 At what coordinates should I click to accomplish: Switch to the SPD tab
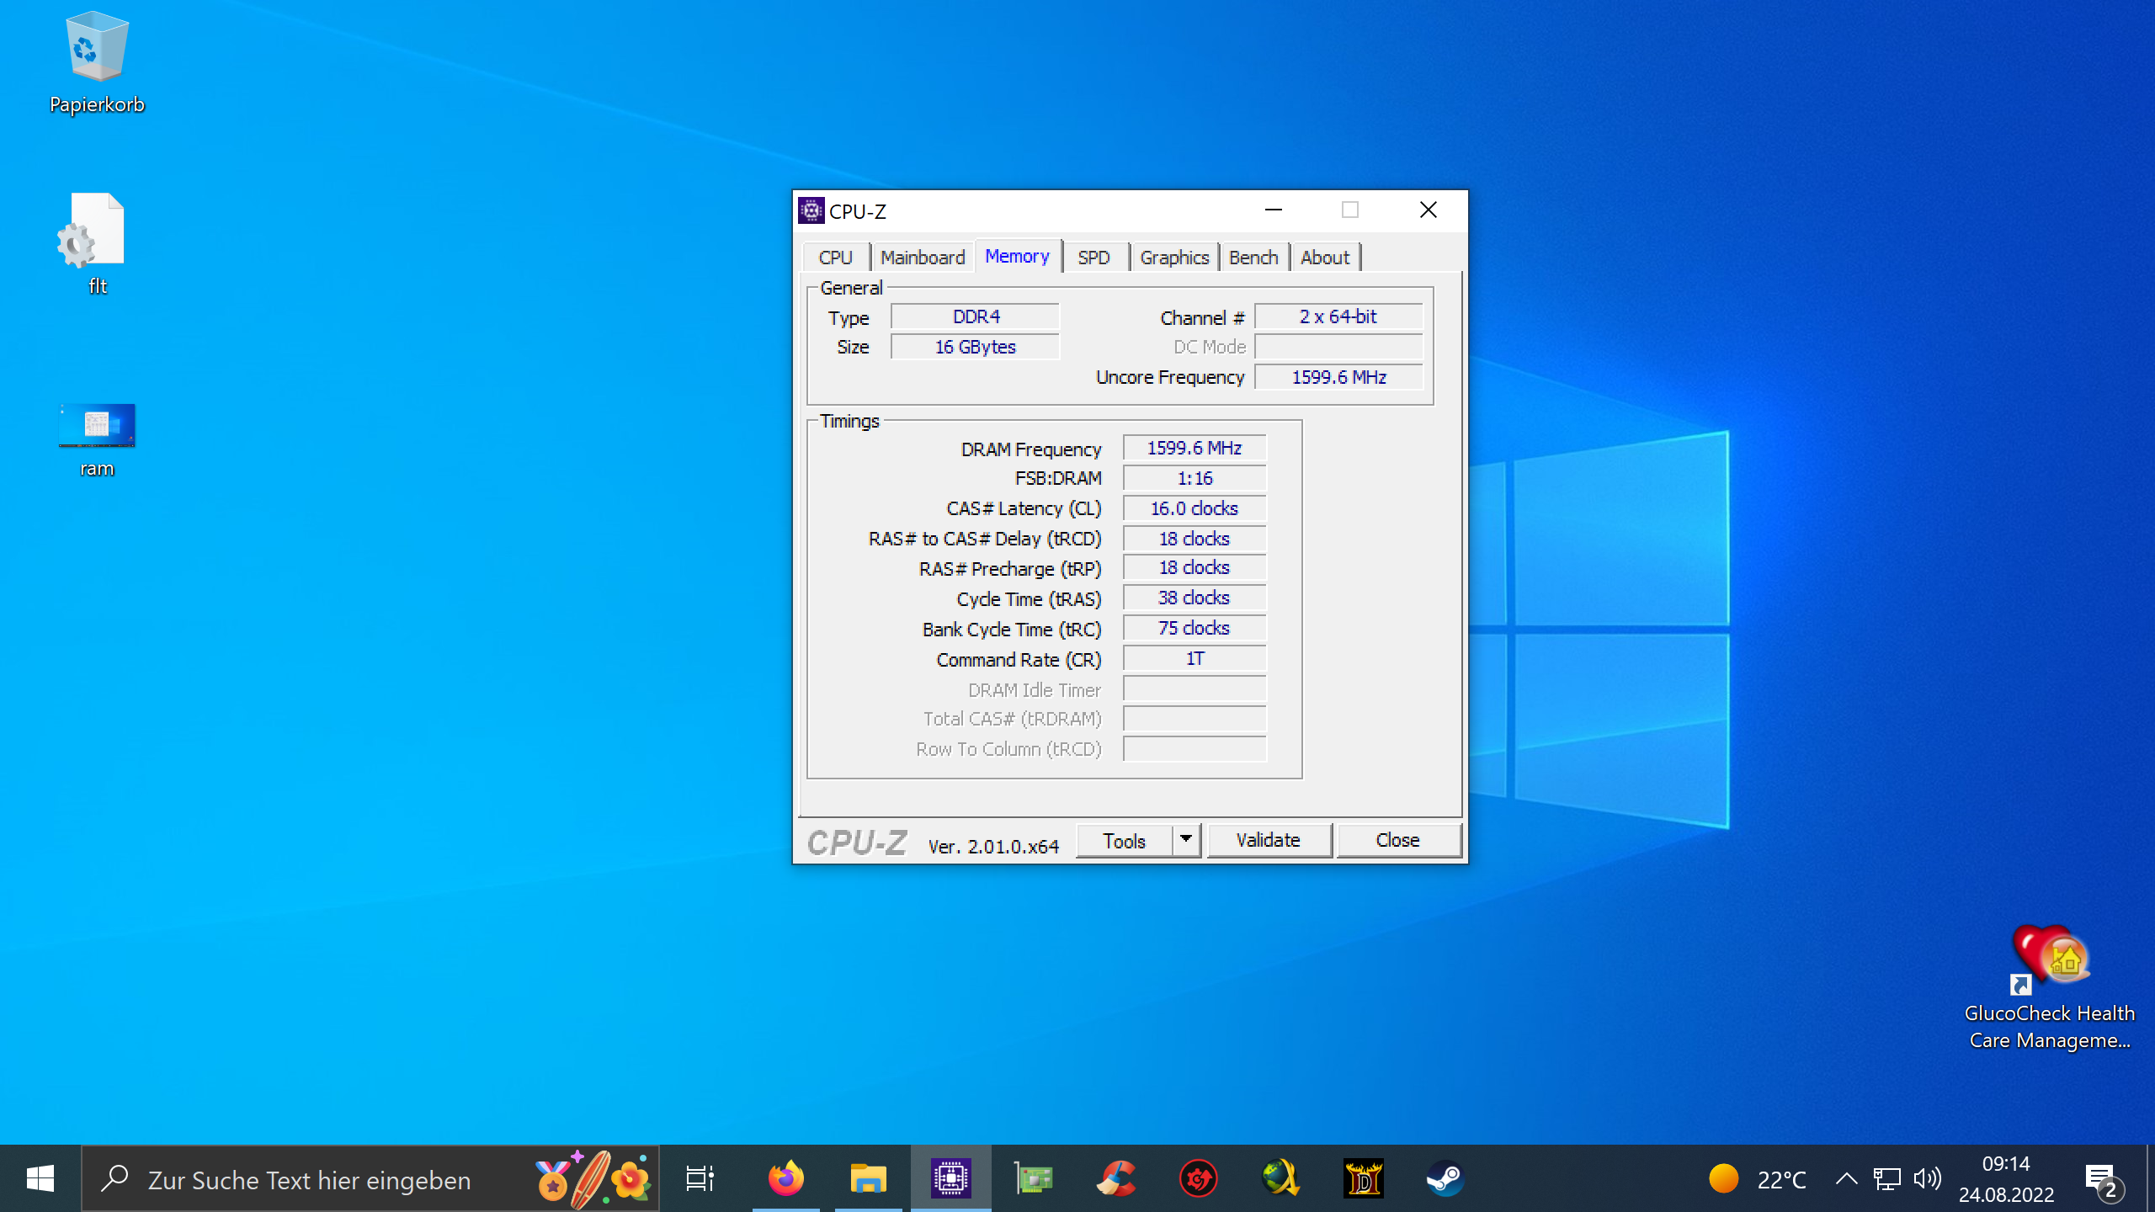point(1093,258)
